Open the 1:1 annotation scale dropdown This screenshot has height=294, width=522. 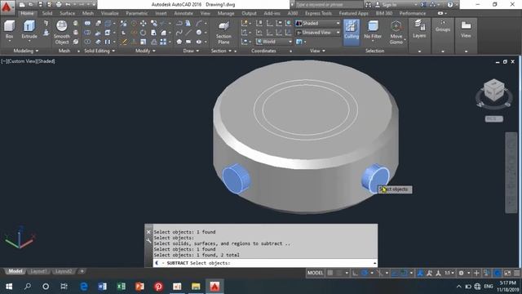pos(449,273)
